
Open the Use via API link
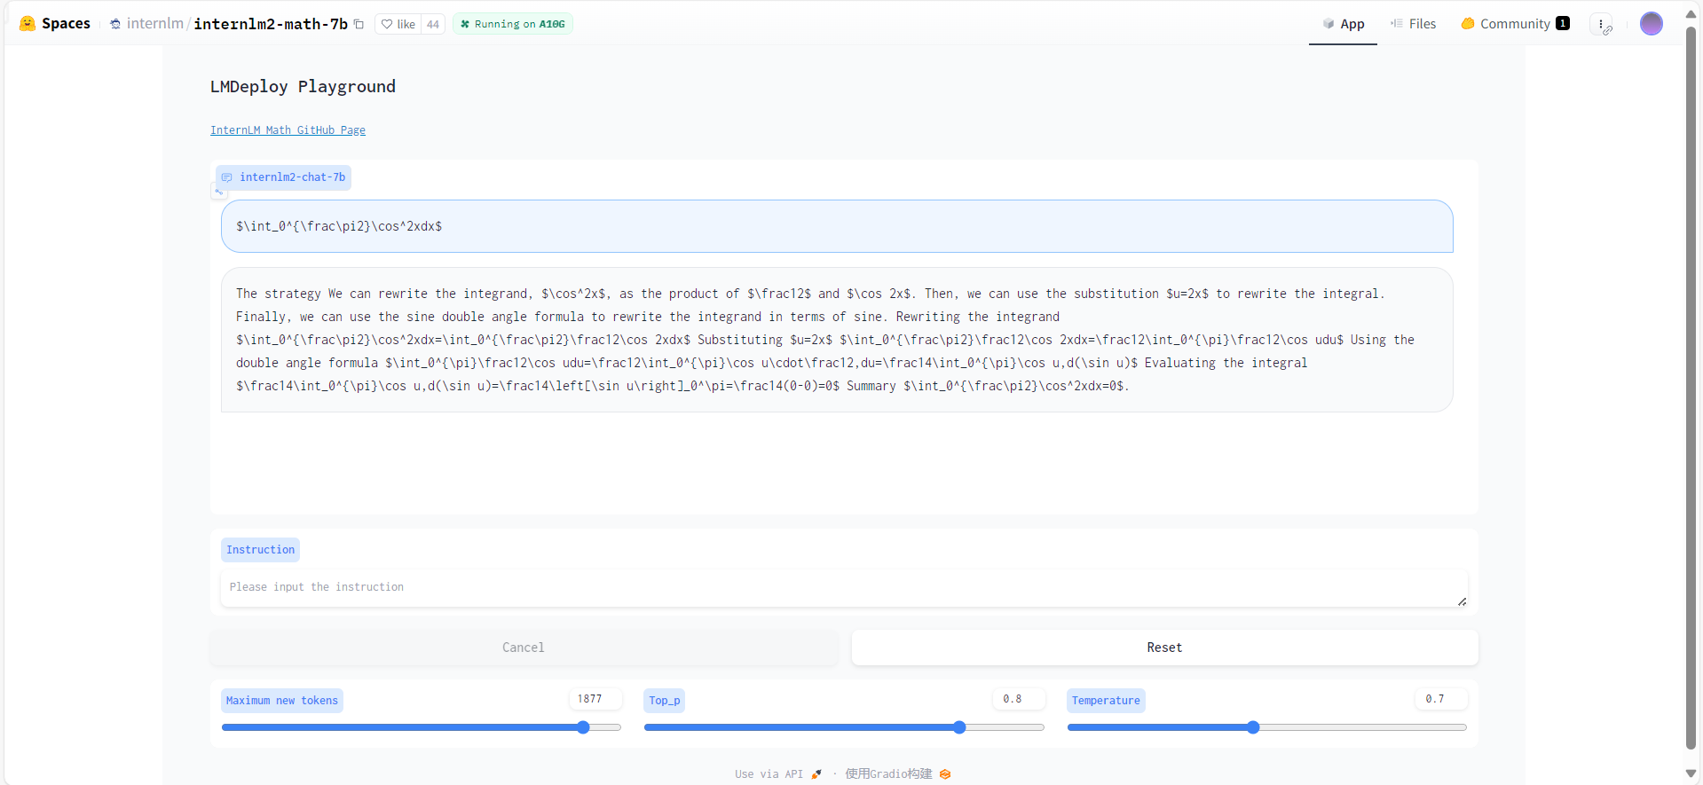click(778, 774)
